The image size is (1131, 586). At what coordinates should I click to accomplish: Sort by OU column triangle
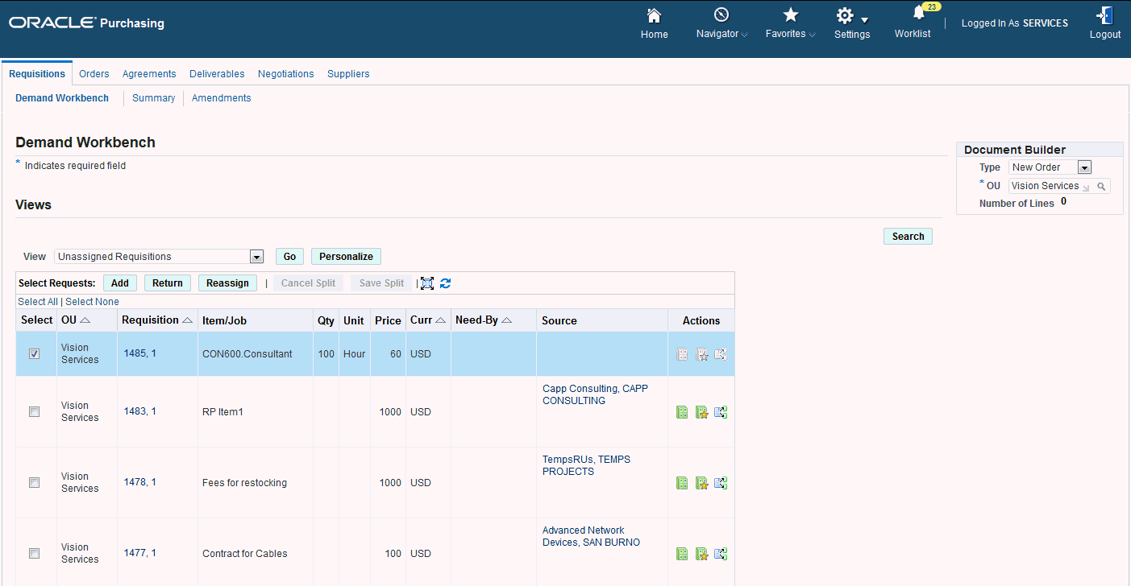(85, 320)
